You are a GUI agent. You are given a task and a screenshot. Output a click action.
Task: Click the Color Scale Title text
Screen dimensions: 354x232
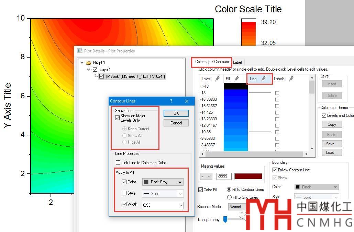248,9
